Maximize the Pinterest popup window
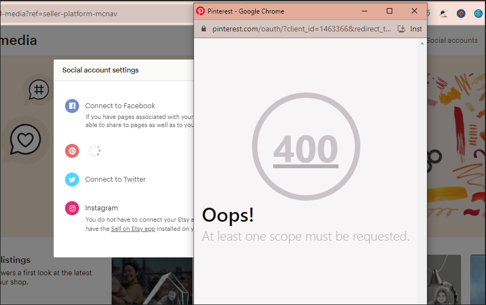The width and height of the screenshot is (486, 305). click(x=389, y=11)
